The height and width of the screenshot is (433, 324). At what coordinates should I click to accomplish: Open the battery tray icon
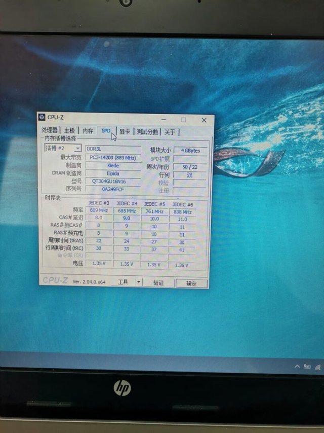pos(307,367)
